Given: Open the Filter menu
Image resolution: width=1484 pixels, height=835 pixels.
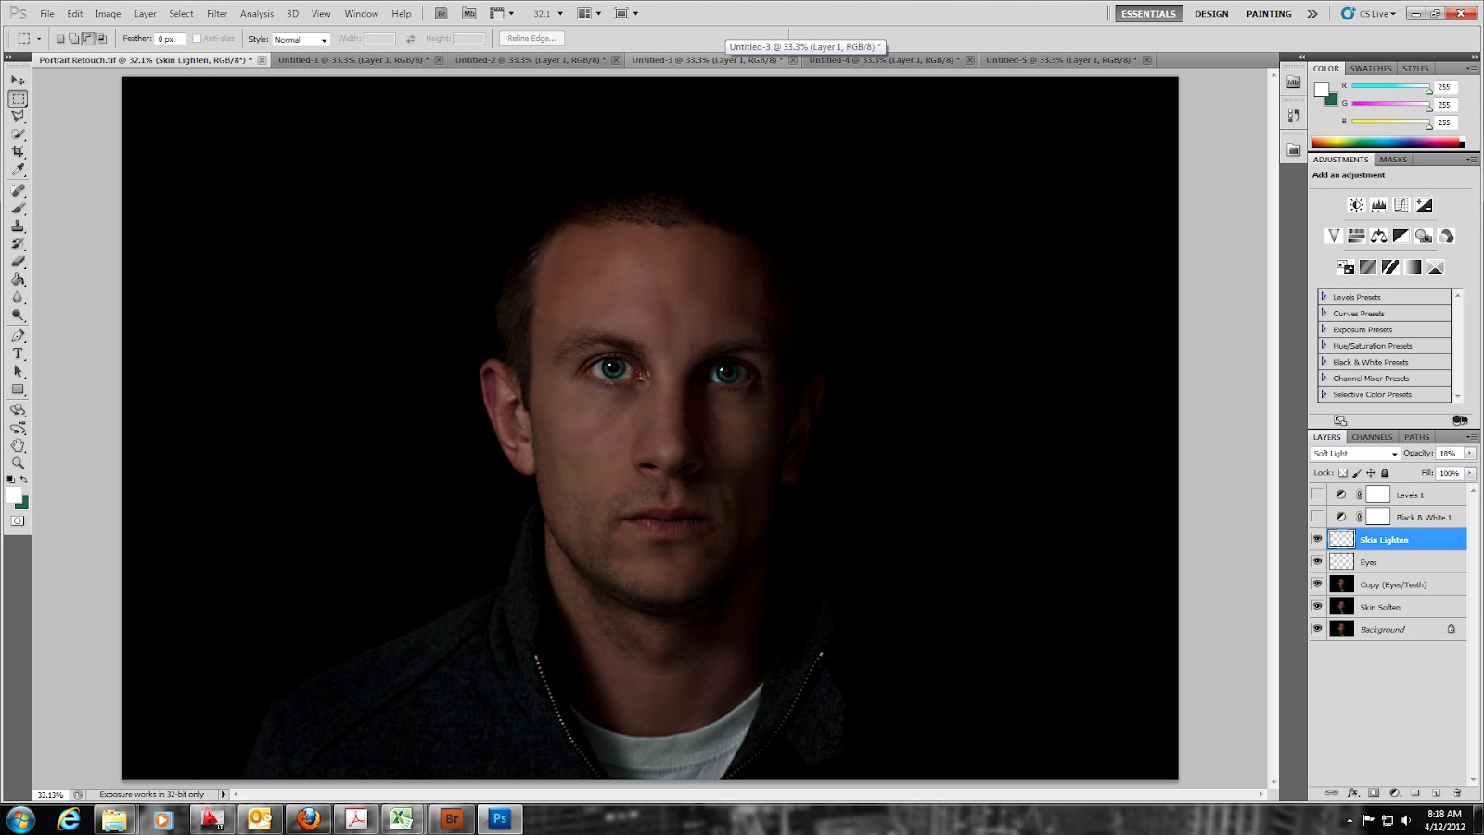Looking at the screenshot, I should [216, 13].
